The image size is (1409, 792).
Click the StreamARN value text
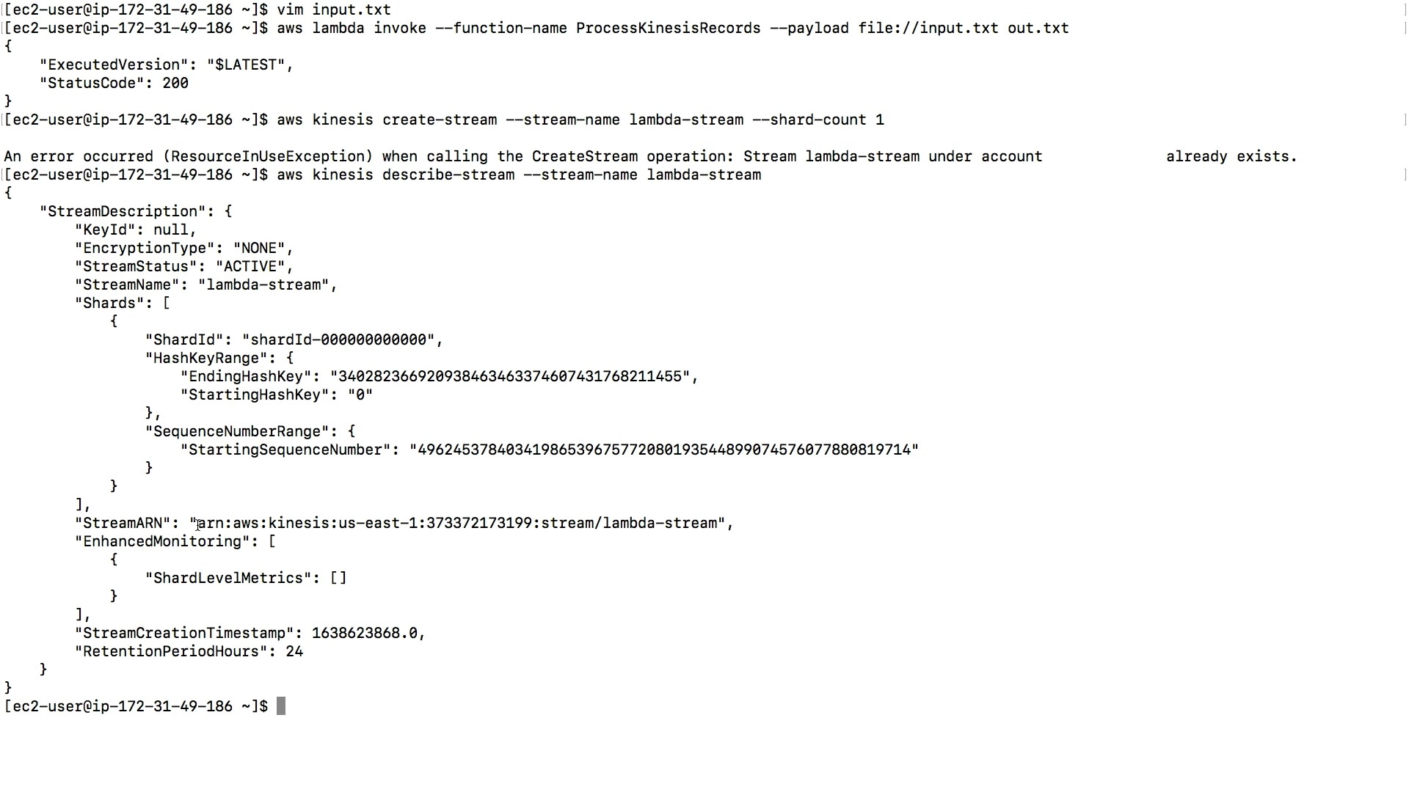(x=457, y=523)
